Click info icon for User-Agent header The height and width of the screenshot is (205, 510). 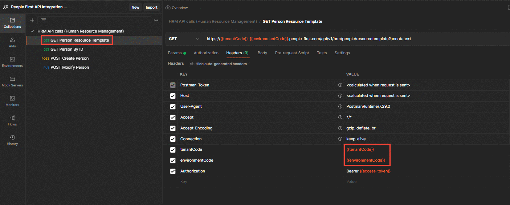point(340,107)
